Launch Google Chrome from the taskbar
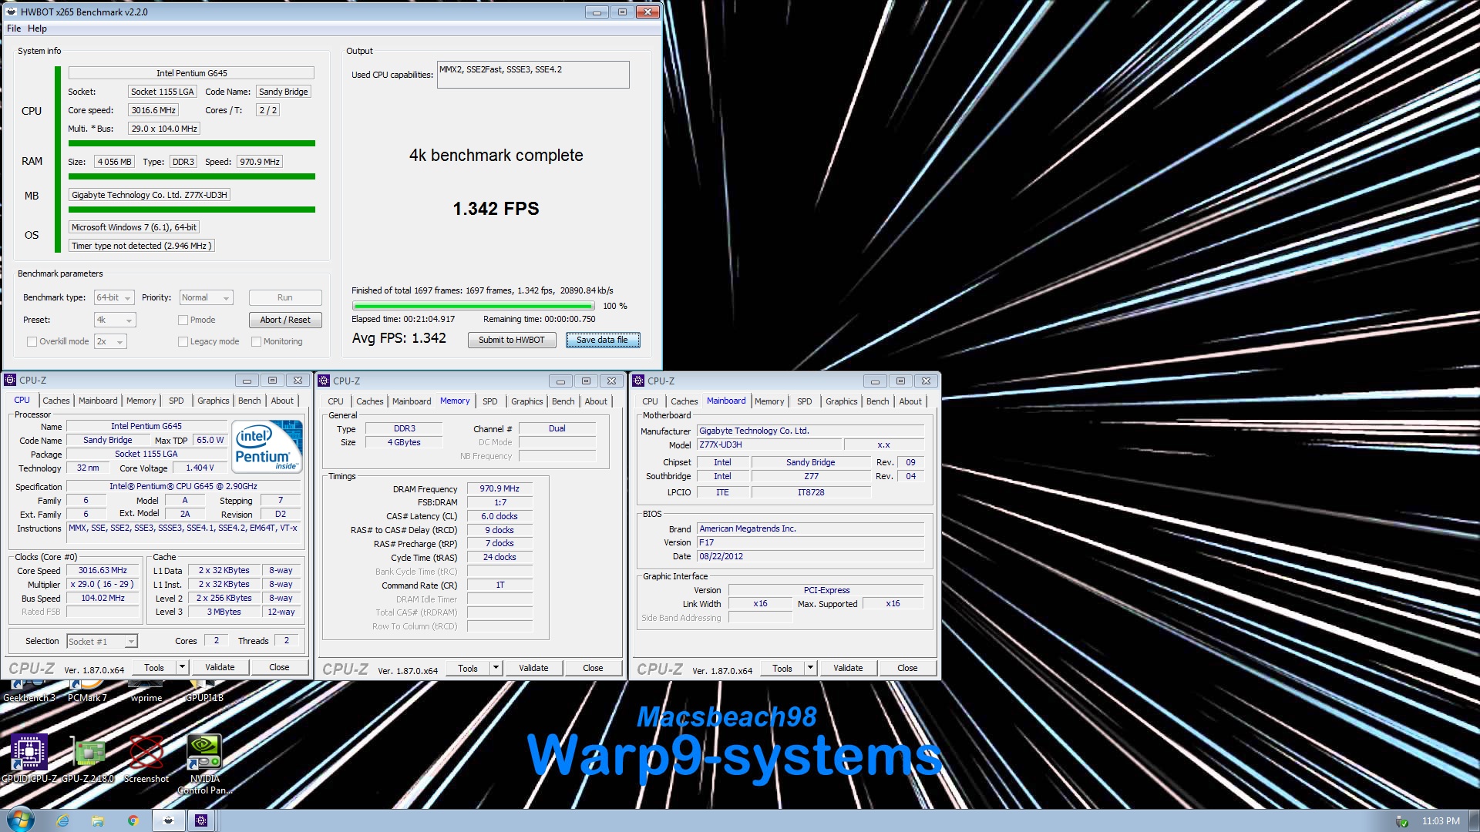The width and height of the screenshot is (1480, 832). (133, 820)
